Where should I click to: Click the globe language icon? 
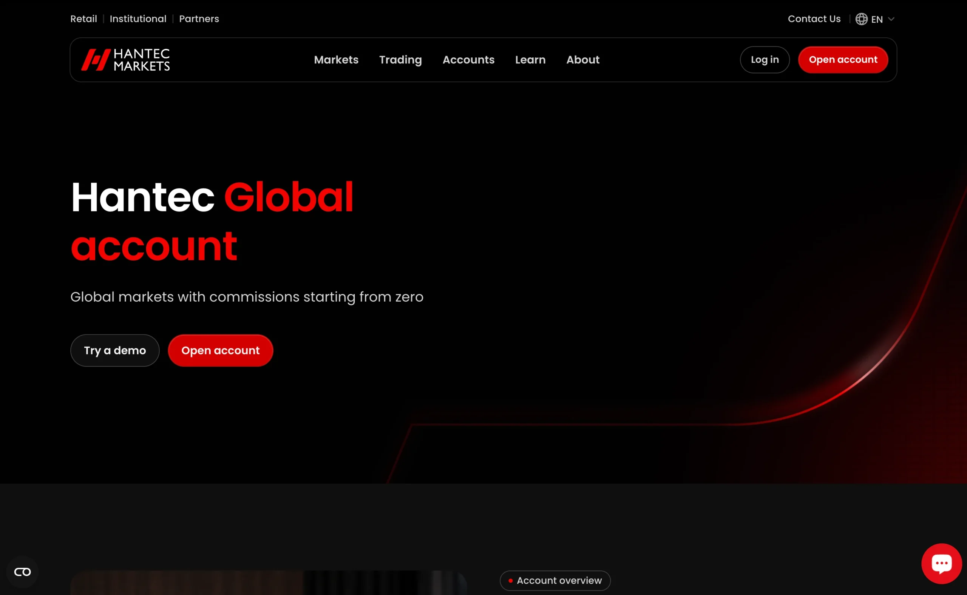click(x=861, y=19)
